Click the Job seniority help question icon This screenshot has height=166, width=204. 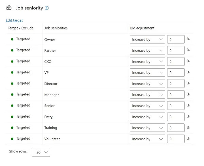point(47,8)
